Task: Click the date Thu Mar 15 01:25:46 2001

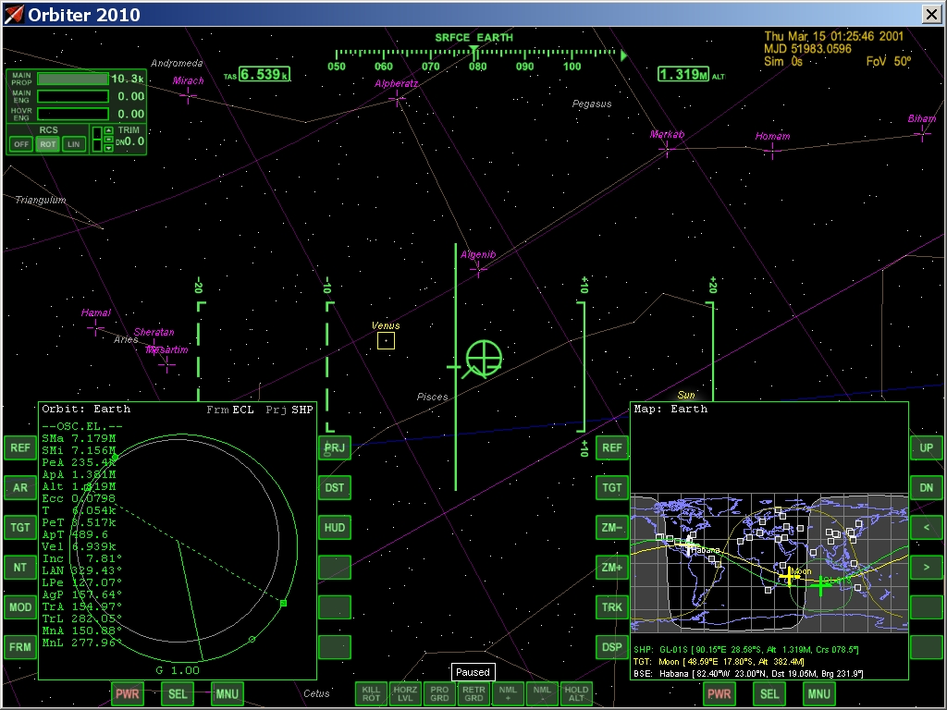Action: 834,36
